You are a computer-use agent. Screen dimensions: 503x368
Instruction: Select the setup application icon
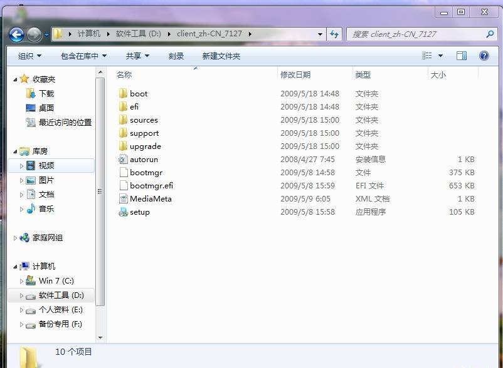tap(123, 212)
